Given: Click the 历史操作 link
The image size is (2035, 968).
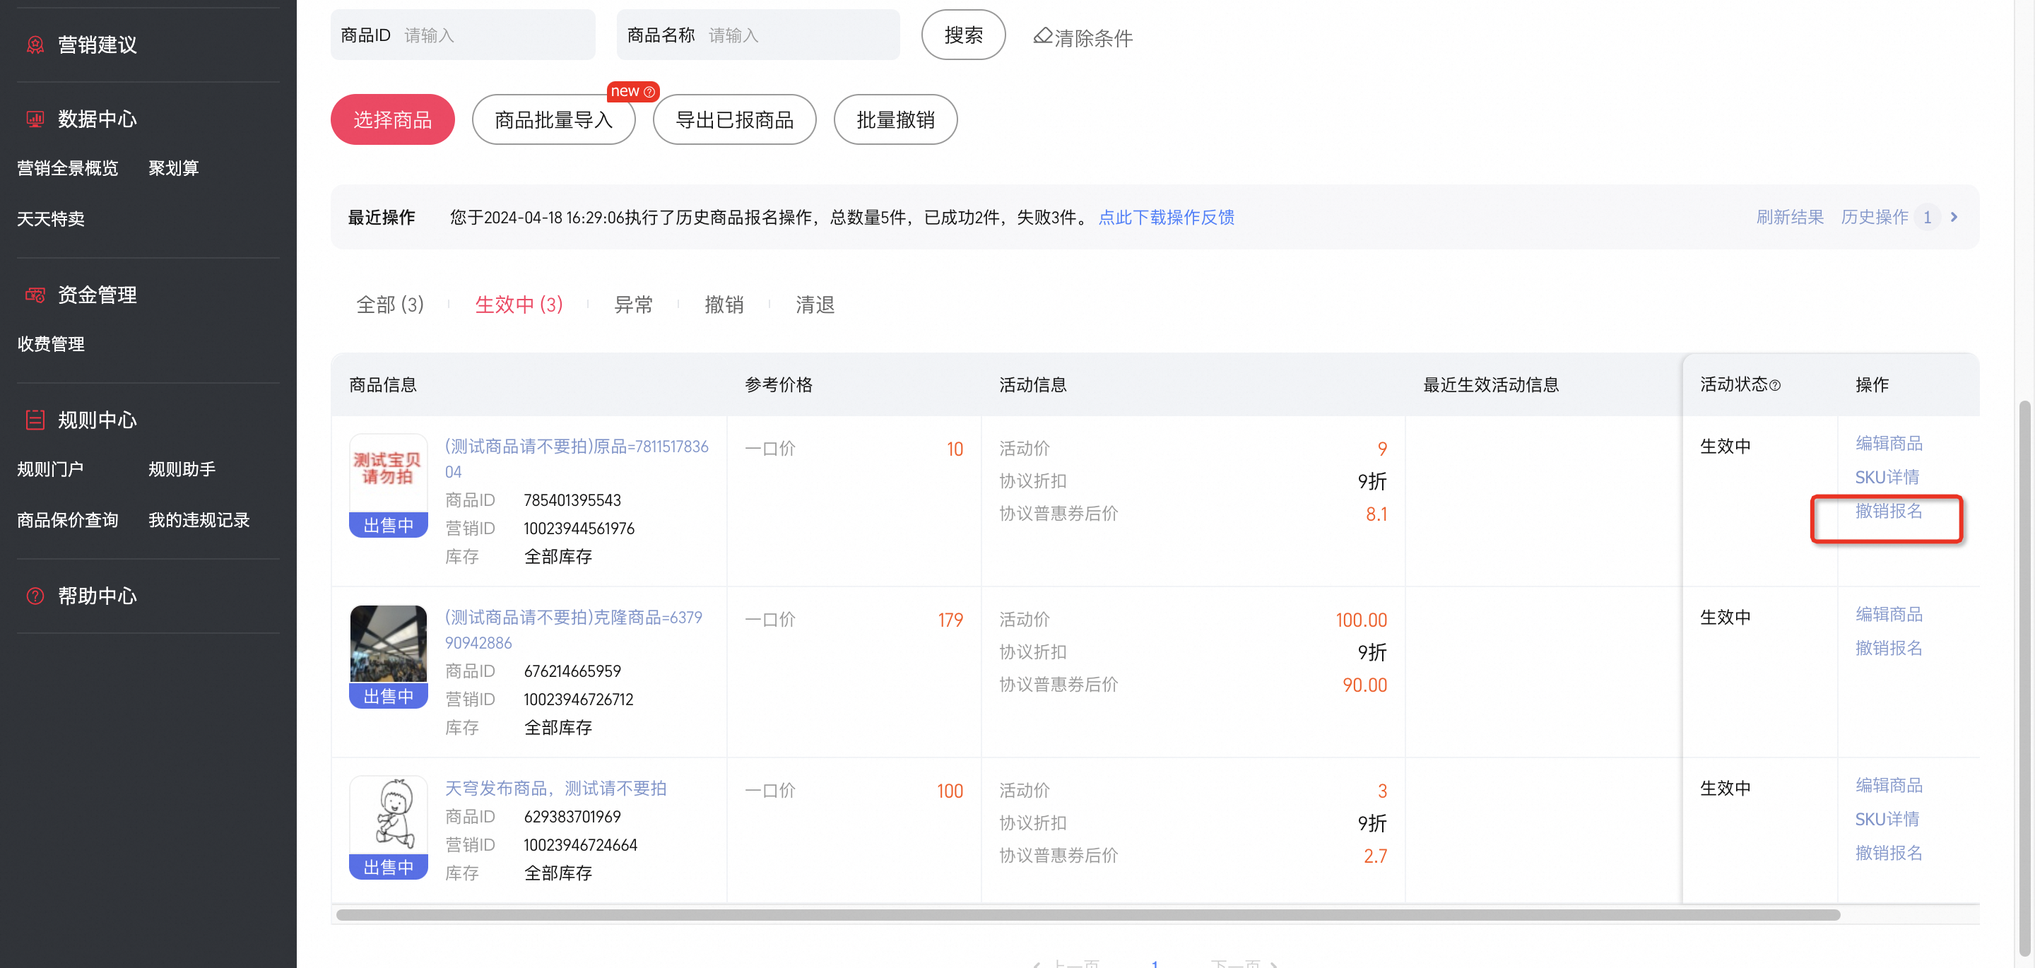Looking at the screenshot, I should (1875, 218).
